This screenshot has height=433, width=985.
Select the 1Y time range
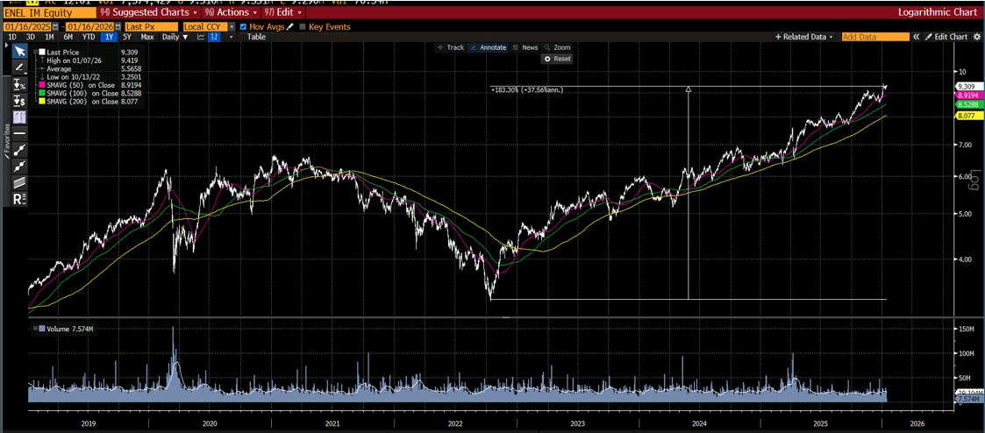[110, 37]
